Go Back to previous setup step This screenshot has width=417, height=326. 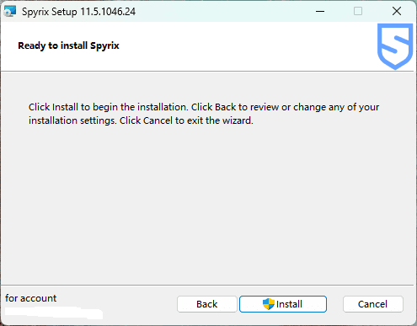pyautogui.click(x=207, y=304)
